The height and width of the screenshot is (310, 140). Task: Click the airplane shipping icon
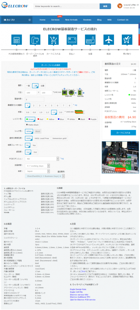tap(109, 40)
